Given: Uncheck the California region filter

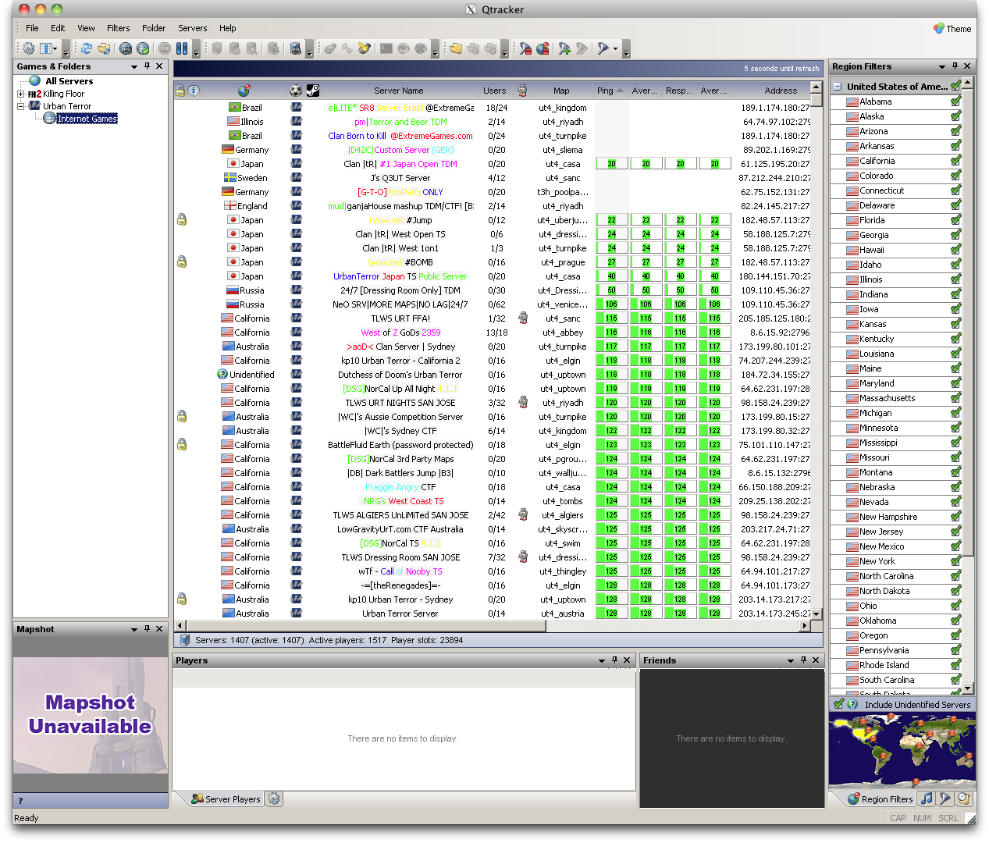Looking at the screenshot, I should click(955, 161).
